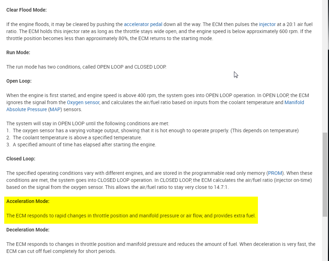Screen dimensions: 329x261
Task: Click list item about coolant temperature above specified
Action: coord(74,138)
